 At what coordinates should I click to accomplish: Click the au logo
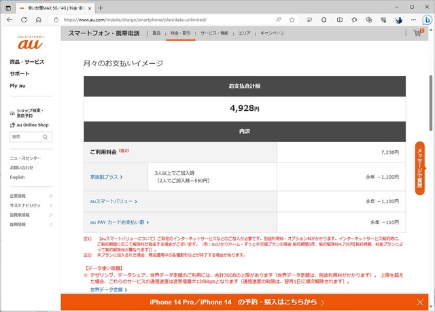[31, 44]
